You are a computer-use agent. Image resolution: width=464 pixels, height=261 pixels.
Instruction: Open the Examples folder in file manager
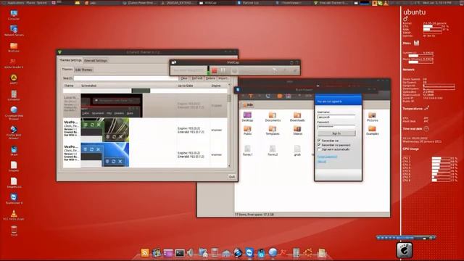pos(372,130)
